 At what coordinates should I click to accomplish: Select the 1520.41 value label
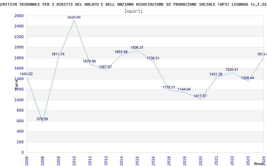pos(232,69)
